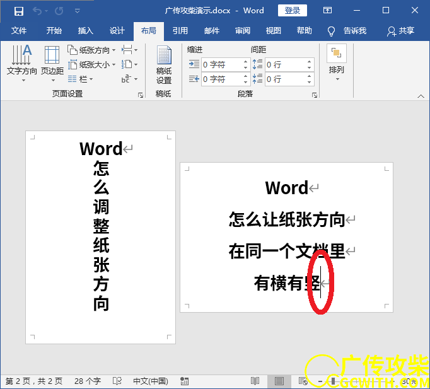Switch to the 插入 tab
430x389 pixels.
pyautogui.click(x=86, y=30)
